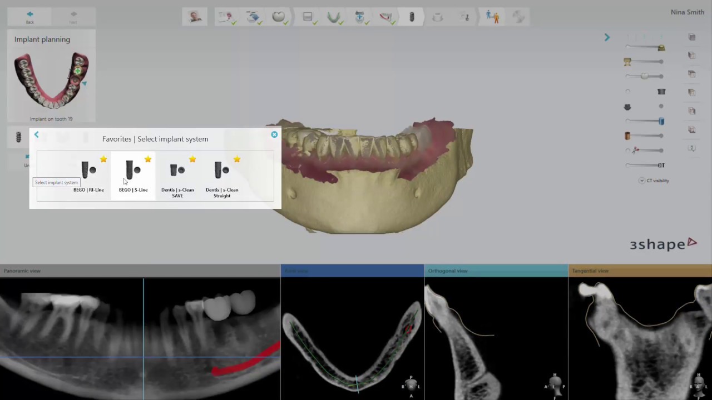Select the sixth view cube icon

[692, 129]
